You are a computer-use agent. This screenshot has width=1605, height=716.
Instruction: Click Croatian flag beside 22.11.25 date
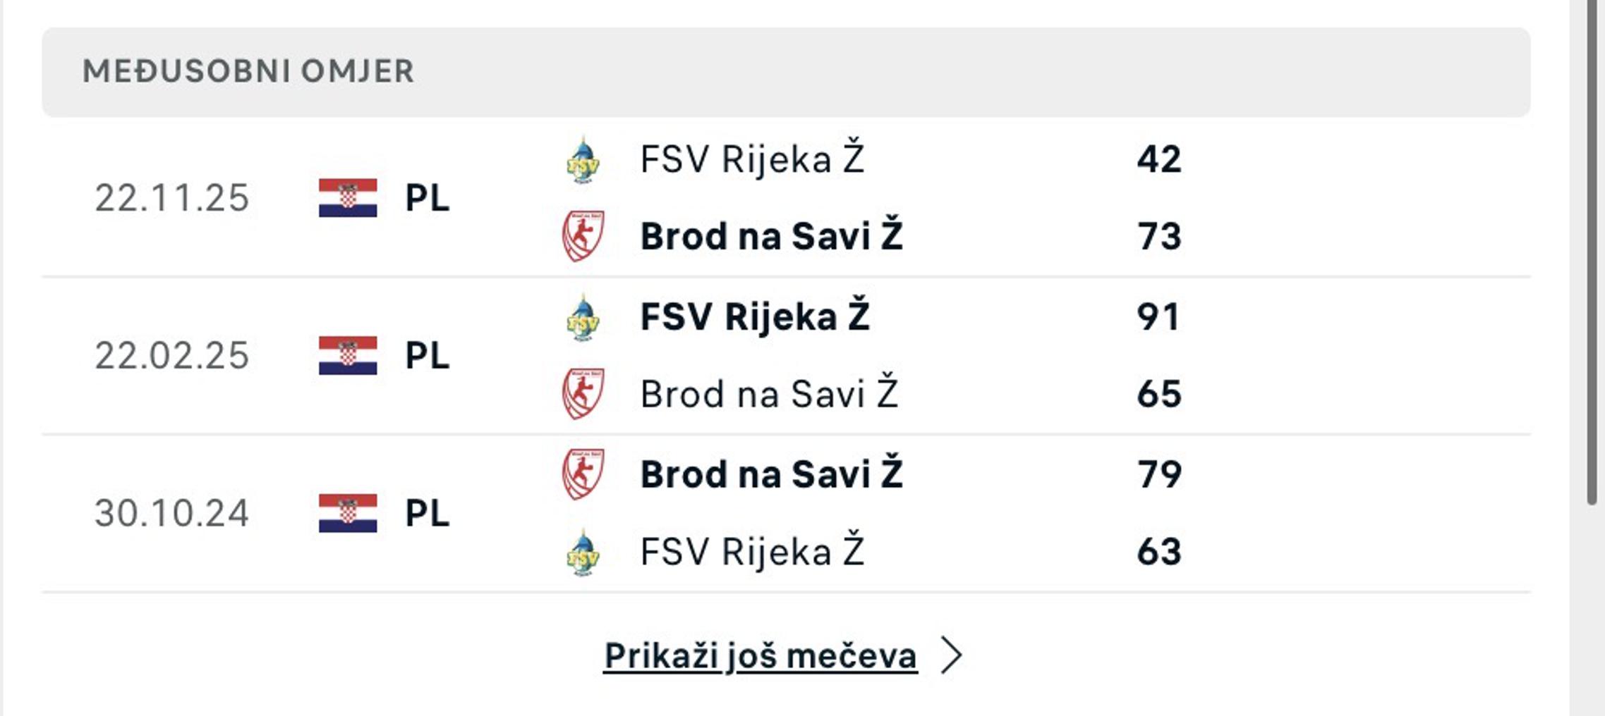pyautogui.click(x=347, y=198)
